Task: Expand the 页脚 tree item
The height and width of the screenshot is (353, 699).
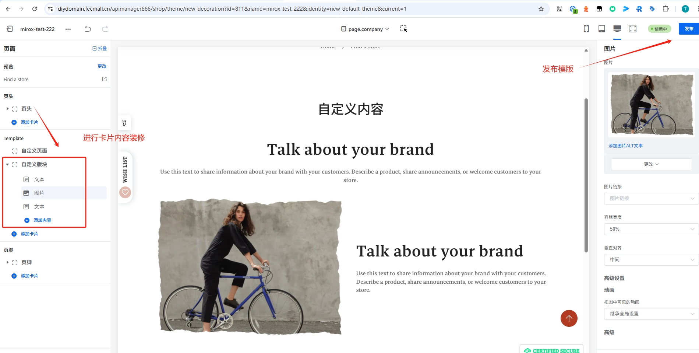Action: [x=7, y=262]
